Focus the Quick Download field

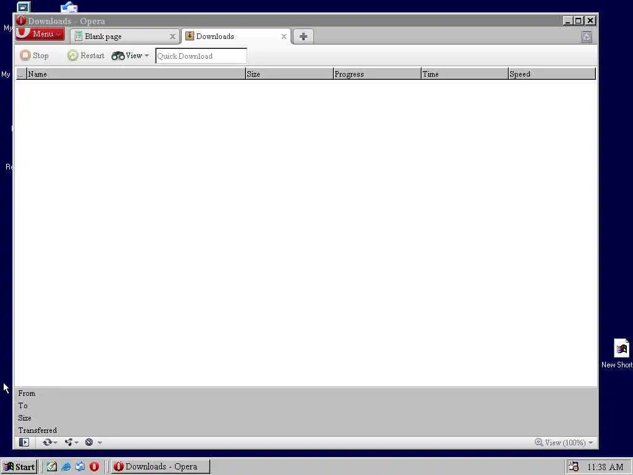pyautogui.click(x=201, y=56)
